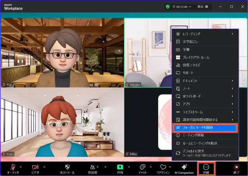248x176 pixels.
Task: Choose 字幕 captions from the menu
Action: tap(205, 50)
